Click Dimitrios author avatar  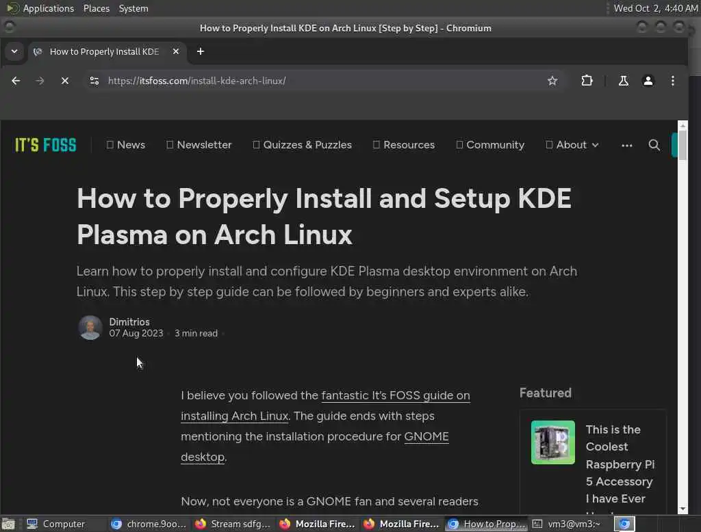click(x=90, y=328)
